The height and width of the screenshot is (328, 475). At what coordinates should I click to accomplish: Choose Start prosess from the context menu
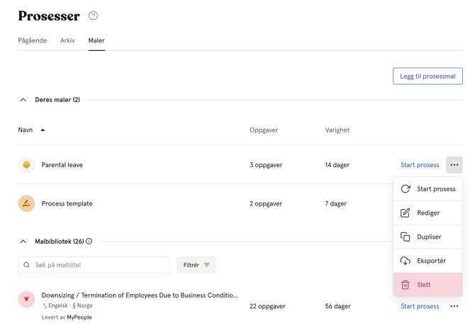point(428,189)
